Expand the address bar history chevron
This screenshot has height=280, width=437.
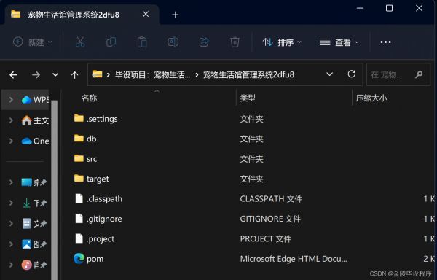(329, 74)
